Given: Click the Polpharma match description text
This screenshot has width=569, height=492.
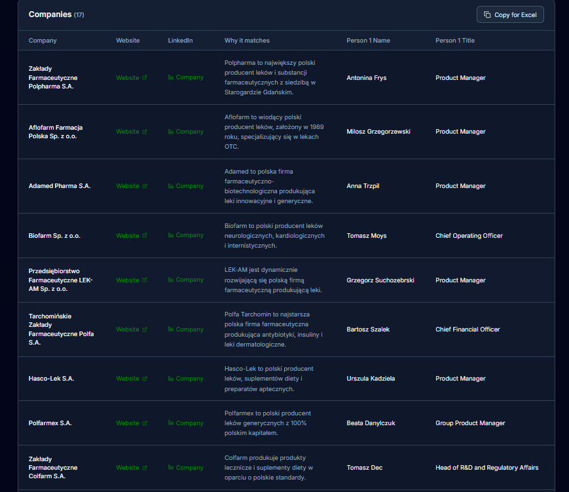Looking at the screenshot, I should (270, 77).
